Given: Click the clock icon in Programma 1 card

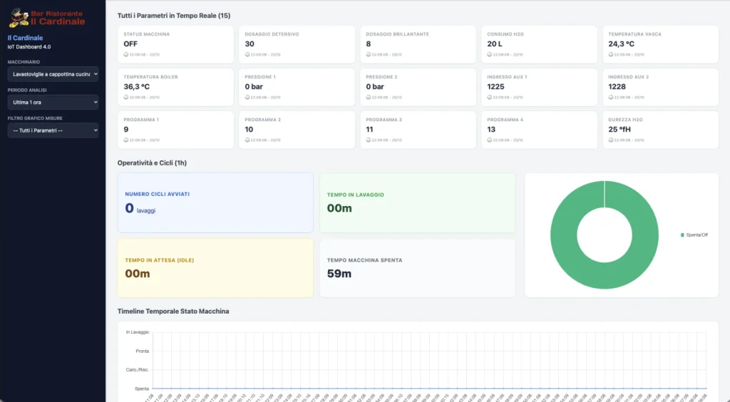Looking at the screenshot, I should (125, 140).
